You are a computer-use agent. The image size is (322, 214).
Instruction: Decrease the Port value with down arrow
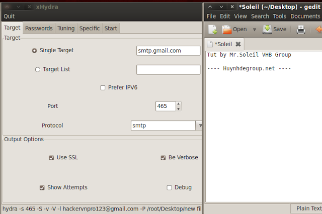click(x=178, y=109)
